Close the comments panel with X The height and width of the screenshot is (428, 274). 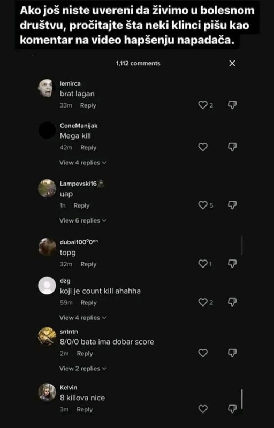point(232,63)
